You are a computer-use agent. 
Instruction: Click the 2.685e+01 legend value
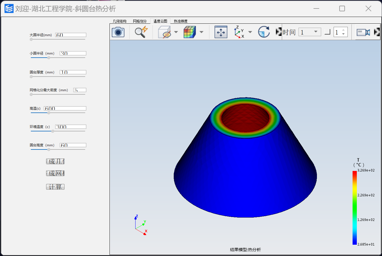pos(366,244)
